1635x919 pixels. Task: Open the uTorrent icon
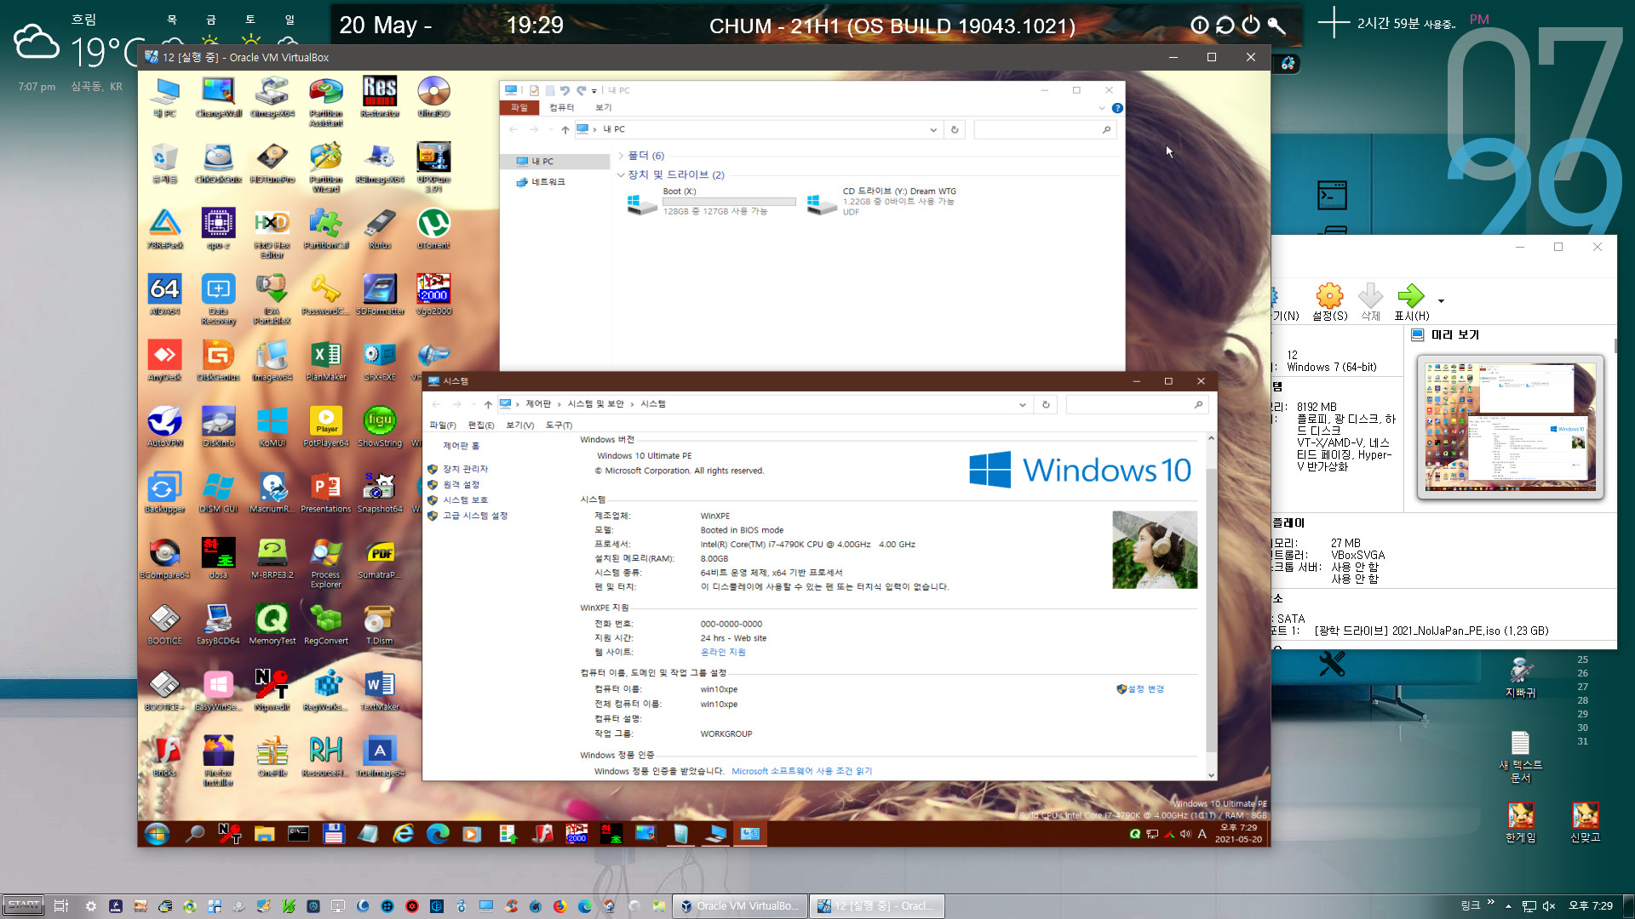pyautogui.click(x=433, y=229)
